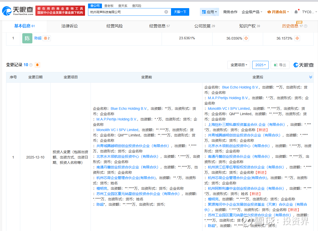Click the orange alert bell beside 变更记录
This screenshot has height=231, width=318.
tap(37, 65)
